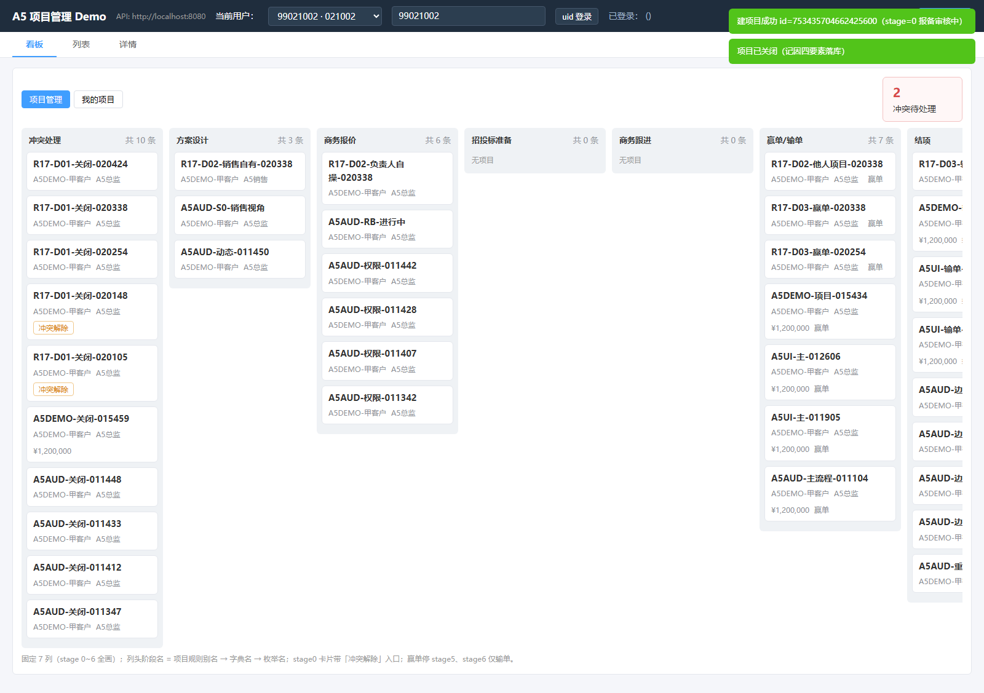Screen dimensions: 984x693
Task: Switch to the 列表 tab
Action: tap(81, 44)
